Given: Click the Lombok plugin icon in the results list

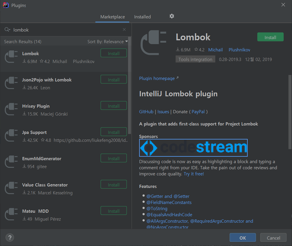Looking at the screenshot, I should (11, 57).
